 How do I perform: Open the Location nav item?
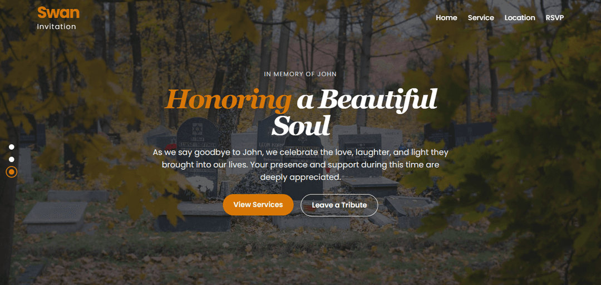click(x=520, y=18)
